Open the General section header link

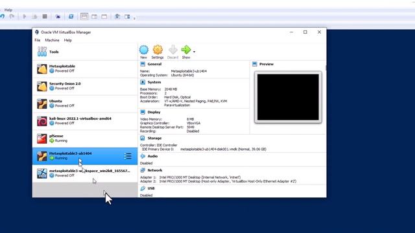[154, 64]
